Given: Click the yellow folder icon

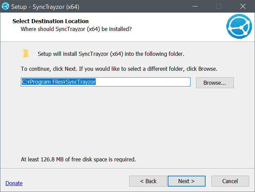Looking at the screenshot, I should (26, 53).
